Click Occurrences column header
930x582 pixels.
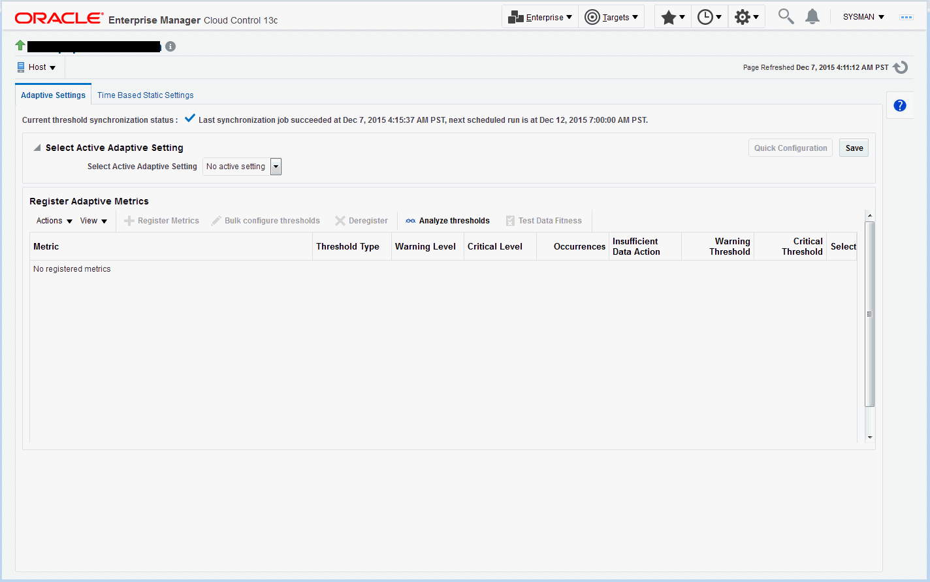(x=573, y=246)
